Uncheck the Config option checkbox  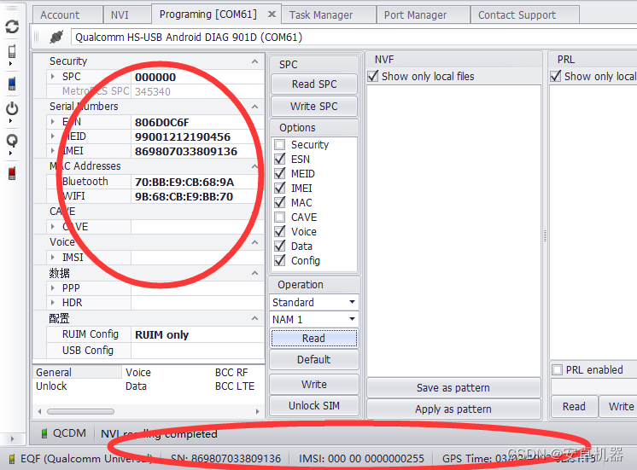(280, 260)
